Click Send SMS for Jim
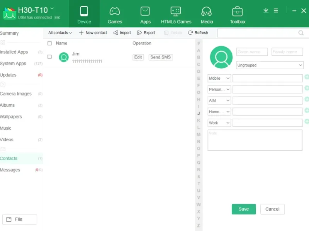Viewport: 309px width, 231px height. (x=160, y=57)
